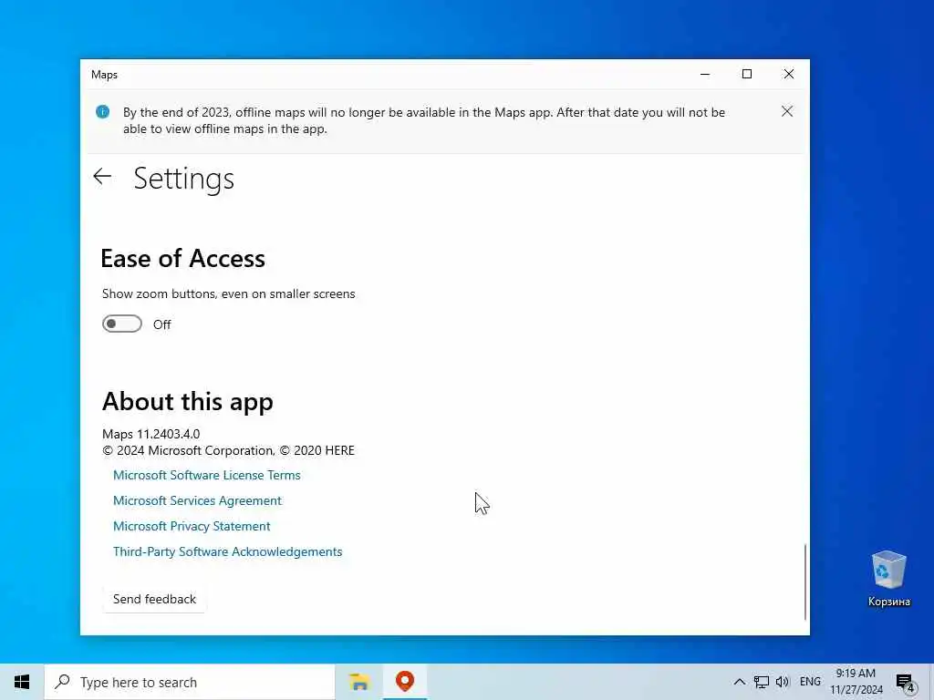This screenshot has height=700, width=934.
Task: Maximize the Maps window
Action: pos(747,75)
